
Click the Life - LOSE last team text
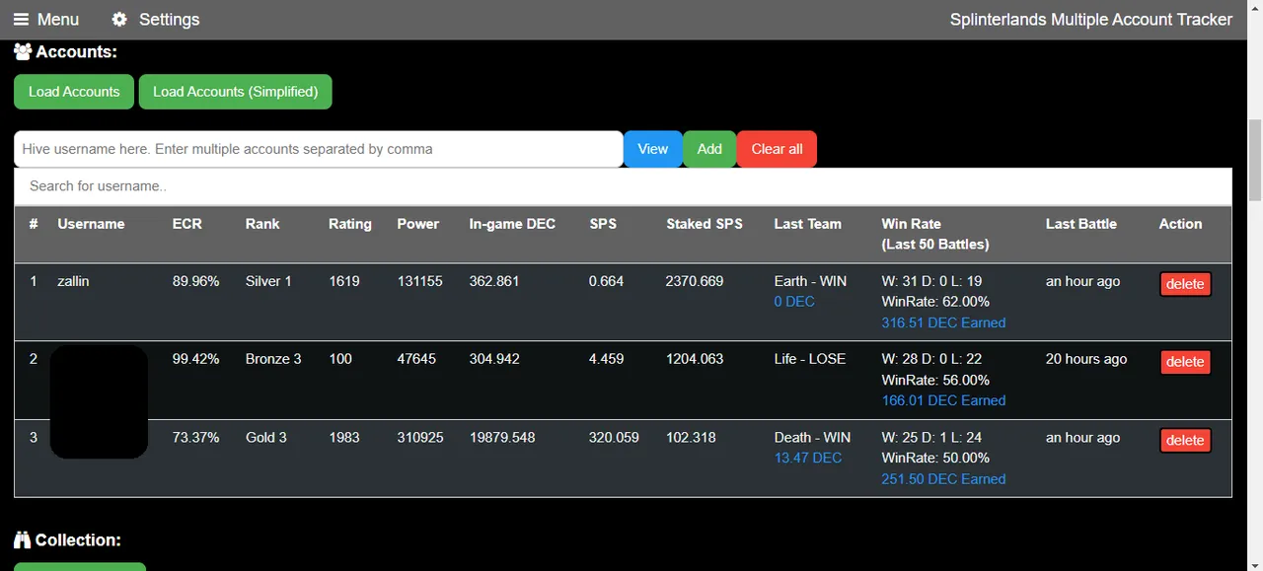coord(810,359)
